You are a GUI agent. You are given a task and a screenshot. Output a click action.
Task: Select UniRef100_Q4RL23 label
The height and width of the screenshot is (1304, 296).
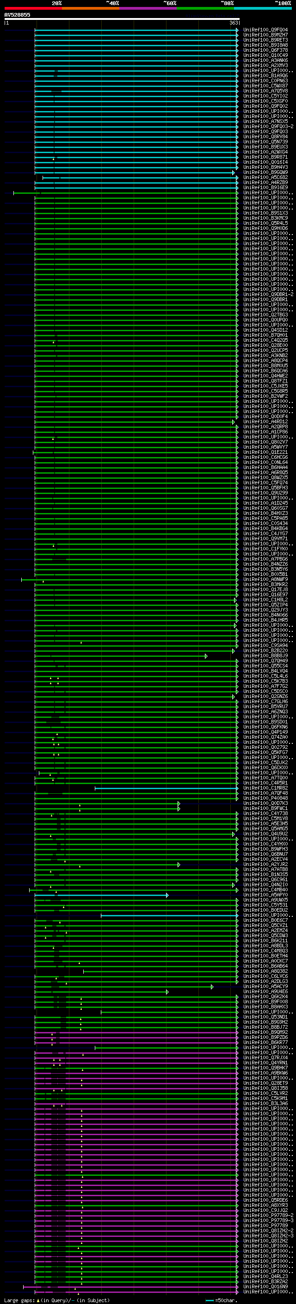[x=265, y=1276]
